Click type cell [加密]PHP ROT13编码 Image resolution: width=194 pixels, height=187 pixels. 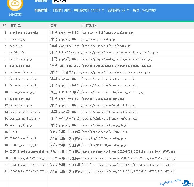65,92
